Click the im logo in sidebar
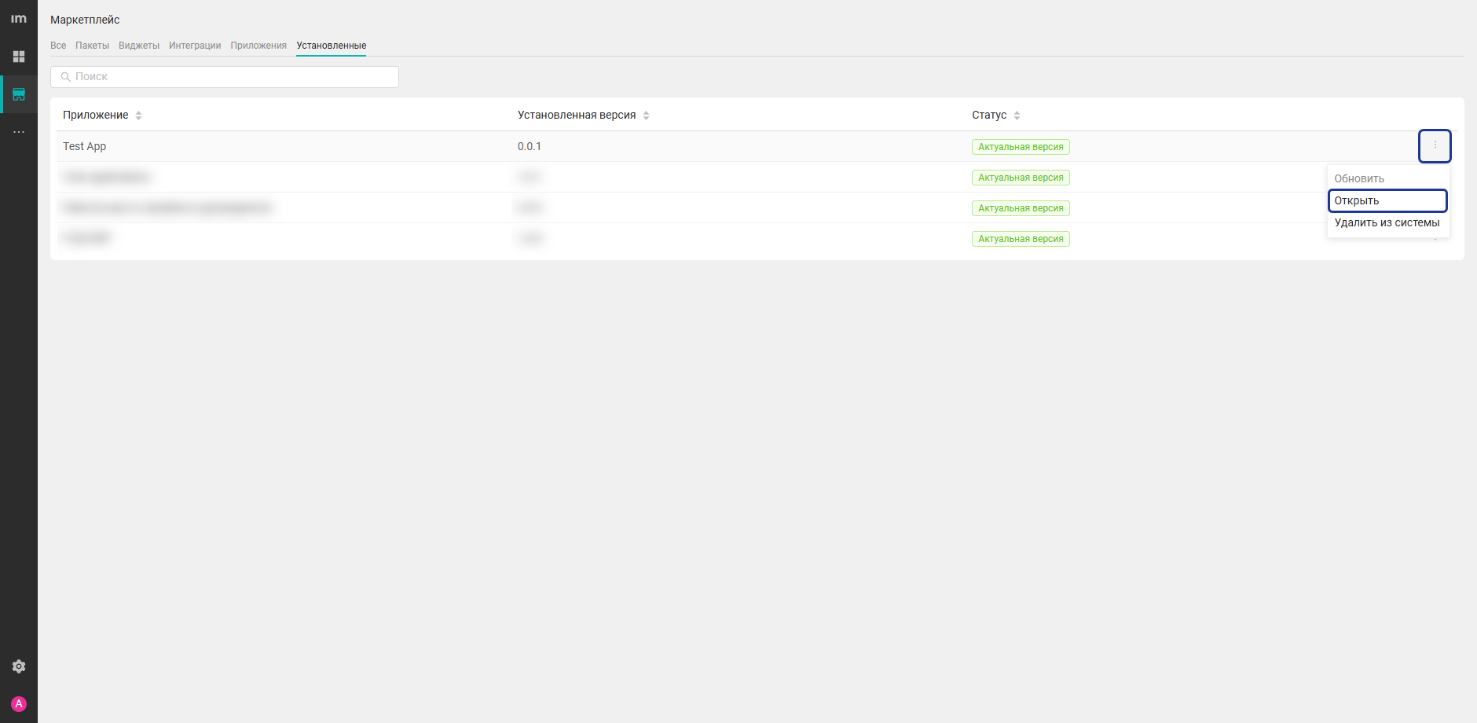This screenshot has height=723, width=1477. (x=19, y=19)
